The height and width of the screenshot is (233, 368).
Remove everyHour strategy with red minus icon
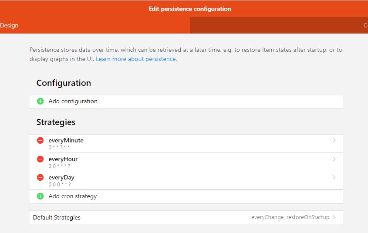pyautogui.click(x=41, y=159)
